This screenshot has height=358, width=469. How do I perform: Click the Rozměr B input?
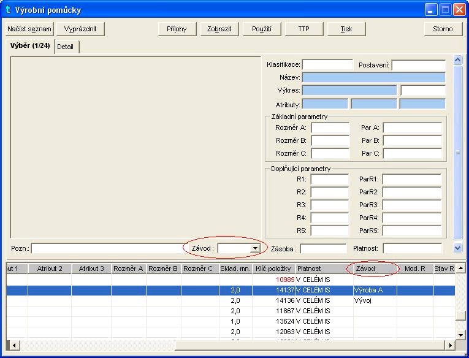330,140
